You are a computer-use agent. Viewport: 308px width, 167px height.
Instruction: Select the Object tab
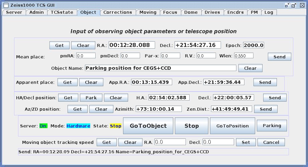point(88,12)
